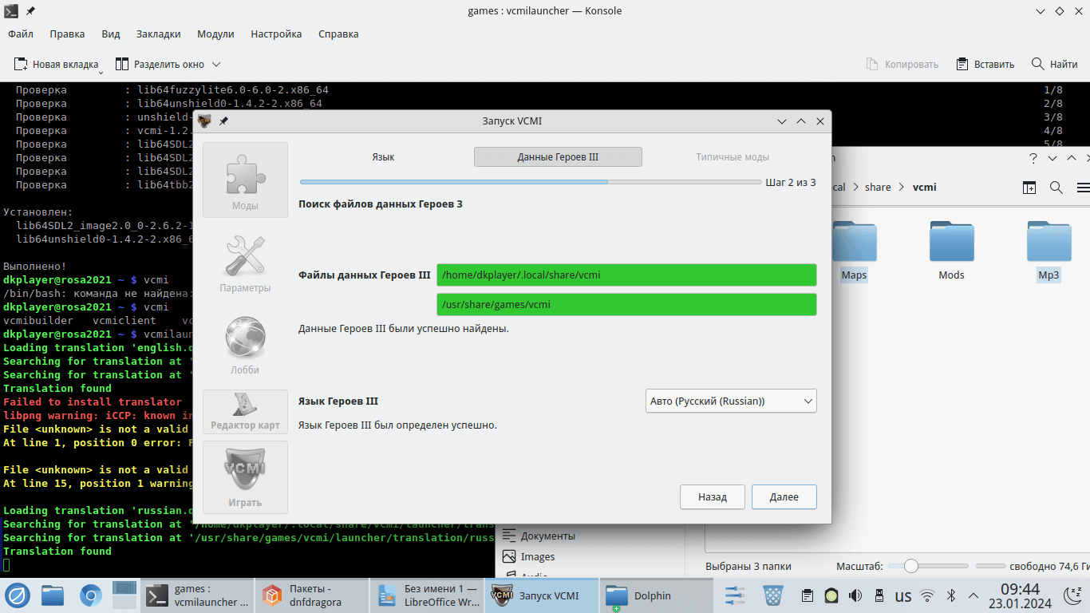Switch to LibreOffice Writer taskbar window
The width and height of the screenshot is (1090, 613).
[428, 595]
